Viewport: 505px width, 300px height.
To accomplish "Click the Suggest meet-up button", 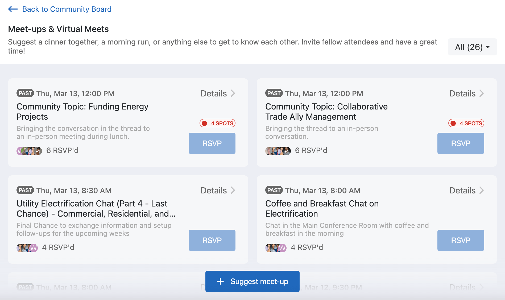I will coord(252,281).
